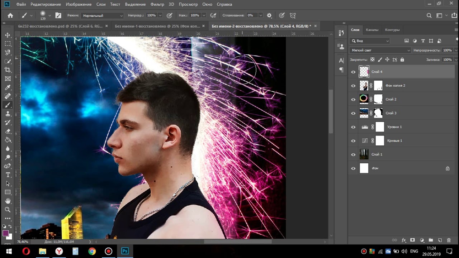Switch to the Контуры tab
This screenshot has width=459, height=258.
[x=392, y=30]
